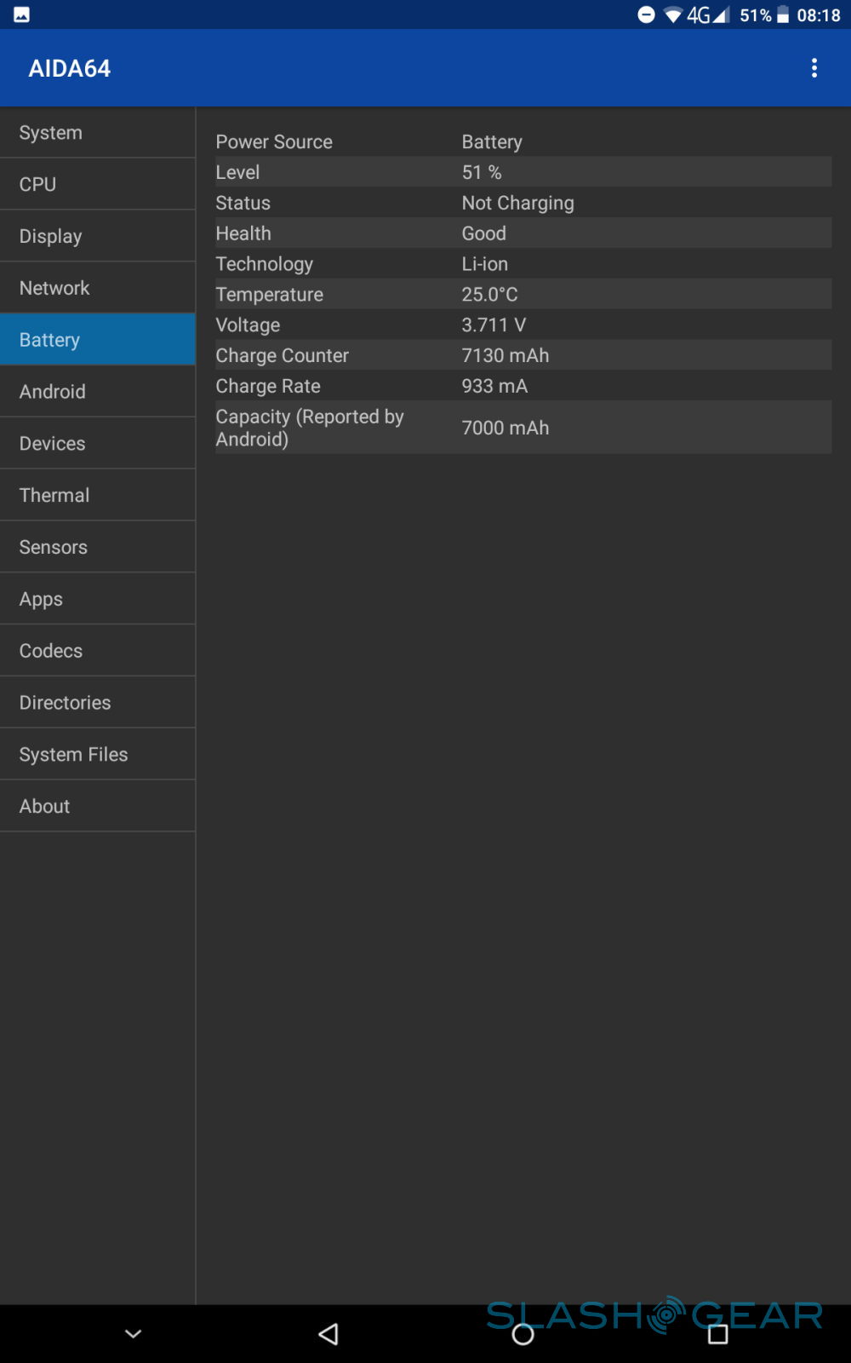This screenshot has width=851, height=1363.
Task: Tap the Android back navigation button
Action: (x=328, y=1334)
